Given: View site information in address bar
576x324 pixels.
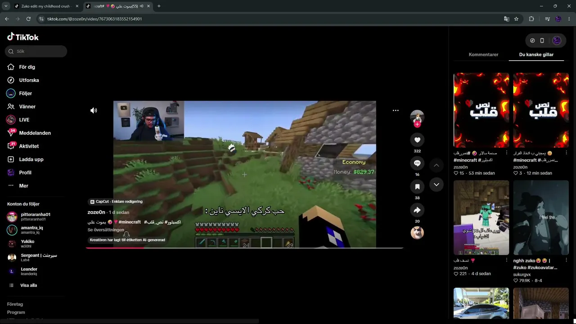Looking at the screenshot, I should pyautogui.click(x=41, y=19).
